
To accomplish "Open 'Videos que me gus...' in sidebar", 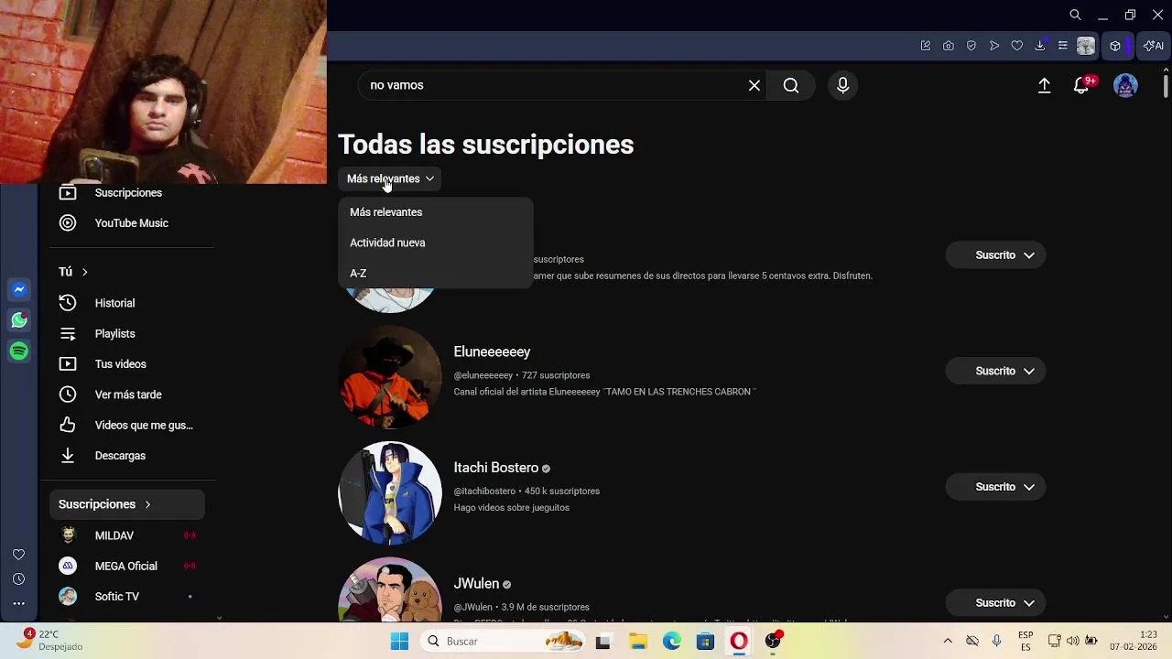I will coord(127,426).
